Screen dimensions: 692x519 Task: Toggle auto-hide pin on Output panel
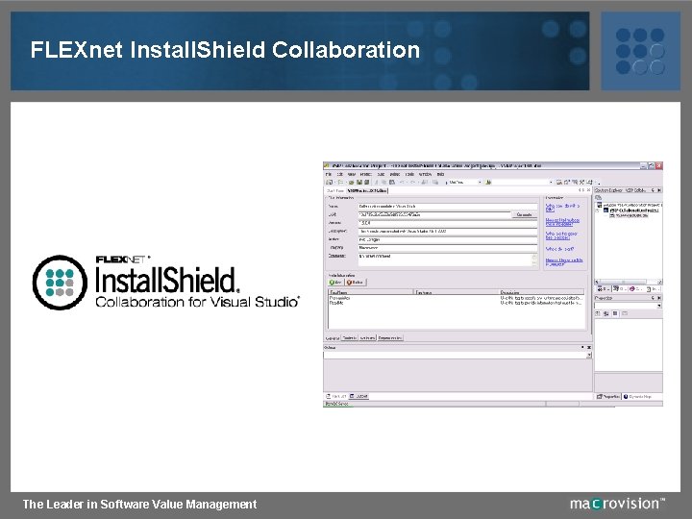click(582, 347)
